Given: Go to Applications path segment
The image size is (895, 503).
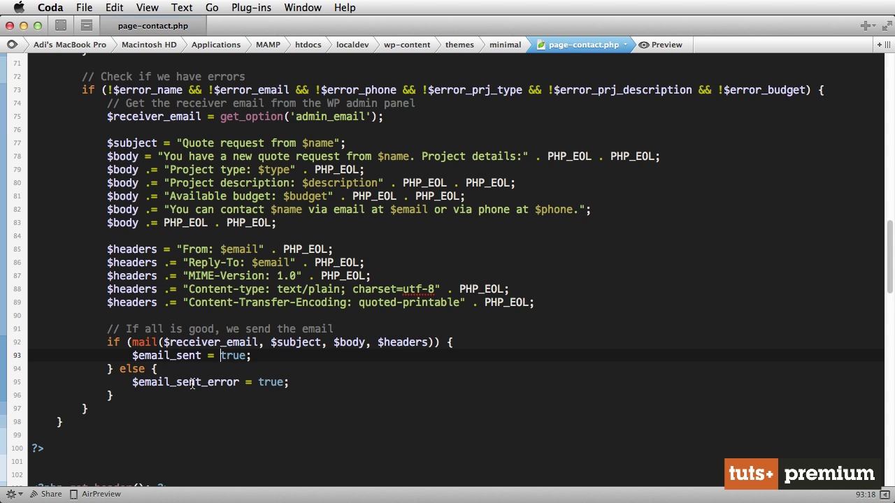Looking at the screenshot, I should tap(216, 45).
